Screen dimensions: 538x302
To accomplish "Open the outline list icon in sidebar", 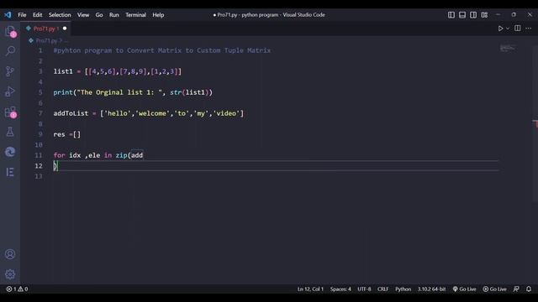I will pyautogui.click(x=10, y=172).
